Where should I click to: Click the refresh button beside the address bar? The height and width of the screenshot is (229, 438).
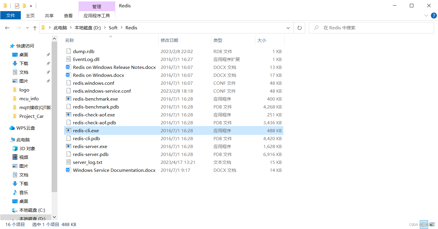(299, 28)
